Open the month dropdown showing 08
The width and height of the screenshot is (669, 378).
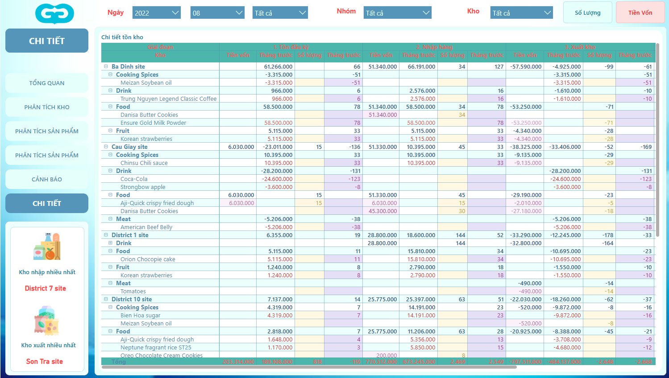tap(217, 13)
